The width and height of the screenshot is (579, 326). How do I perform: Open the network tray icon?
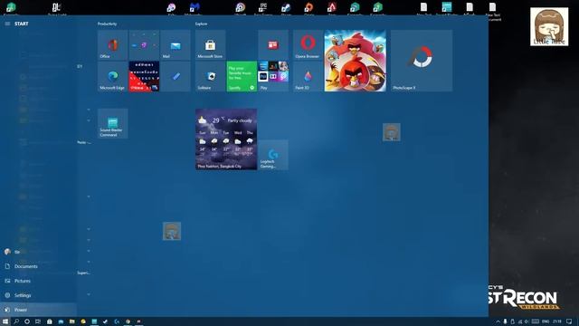click(x=520, y=321)
